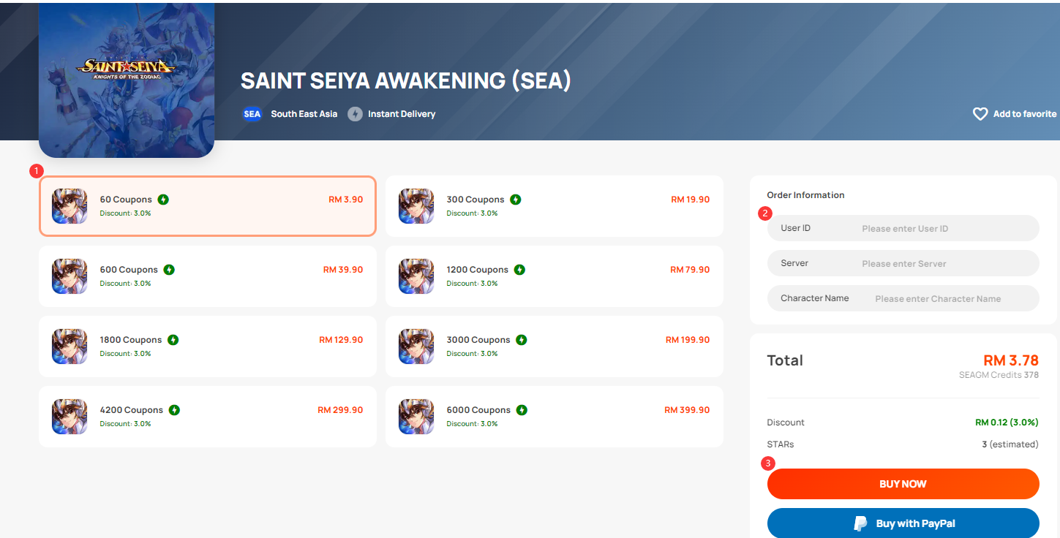Viewport: 1060px width, 538px height.
Task: Select the 3000 Coupons package
Action: point(554,346)
